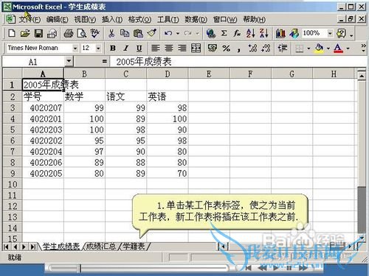This screenshot has height=276, width=369.
Task: Toggle Italic formatting
Action: [126, 48]
